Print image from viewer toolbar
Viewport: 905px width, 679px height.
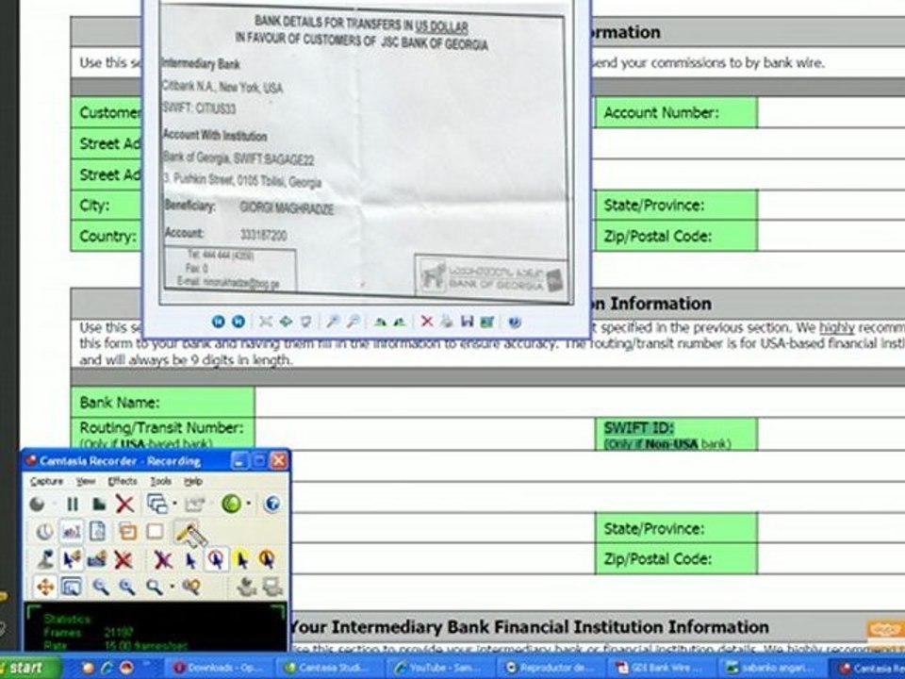pyautogui.click(x=447, y=321)
